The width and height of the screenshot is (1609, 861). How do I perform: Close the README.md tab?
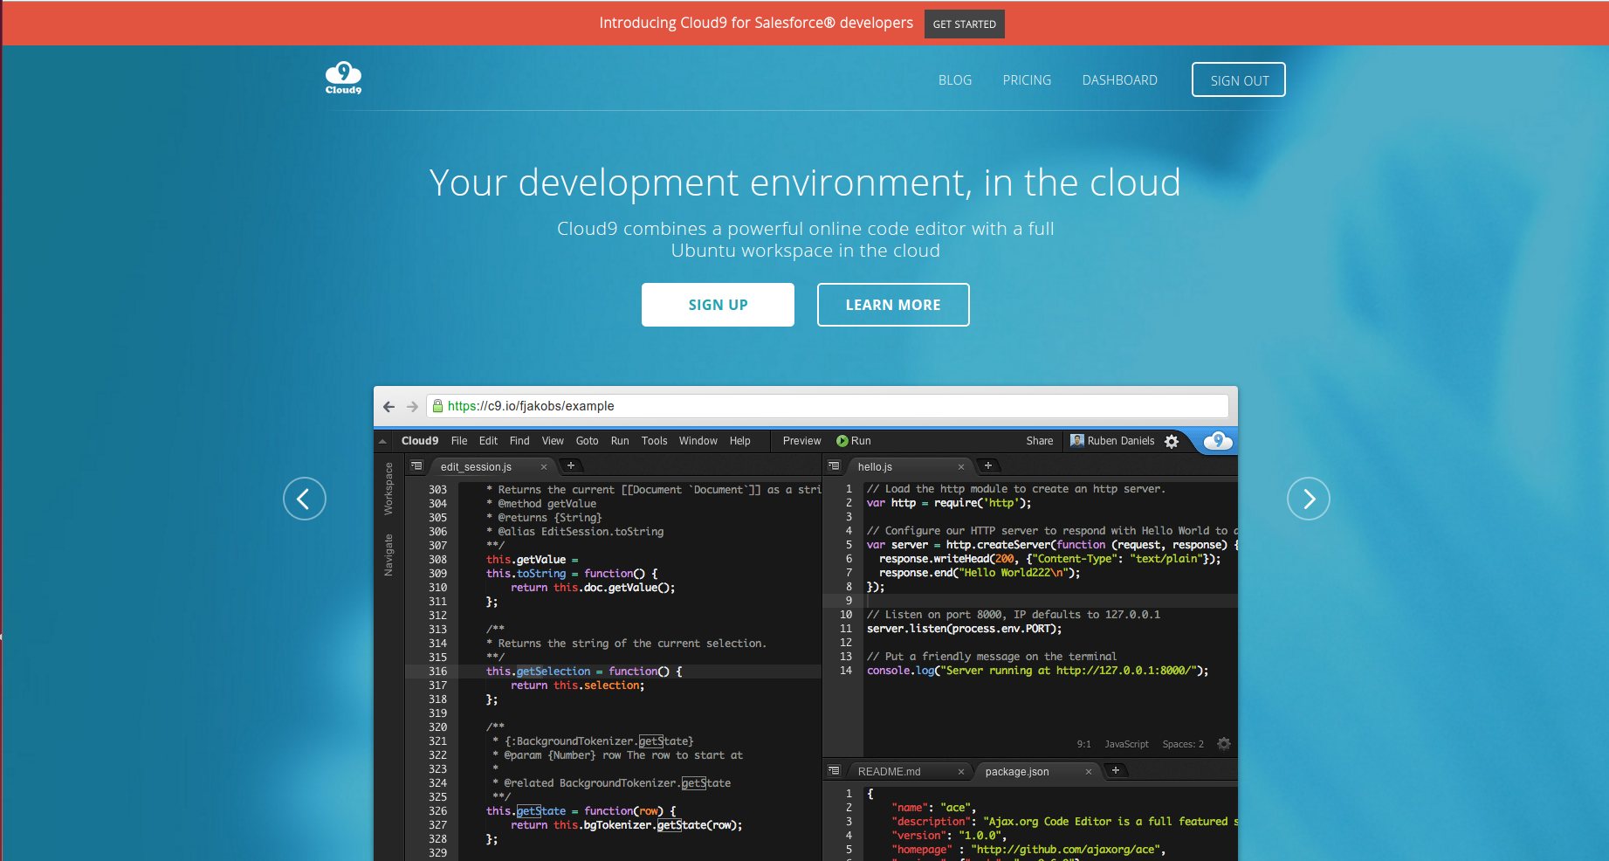(961, 772)
